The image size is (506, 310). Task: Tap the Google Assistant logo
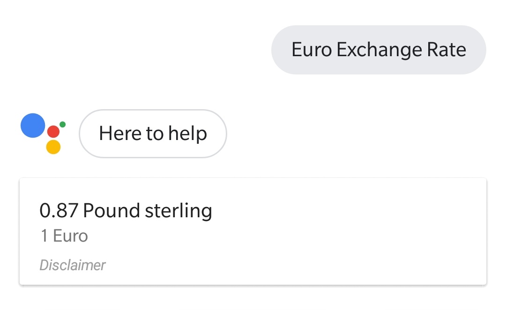click(43, 133)
